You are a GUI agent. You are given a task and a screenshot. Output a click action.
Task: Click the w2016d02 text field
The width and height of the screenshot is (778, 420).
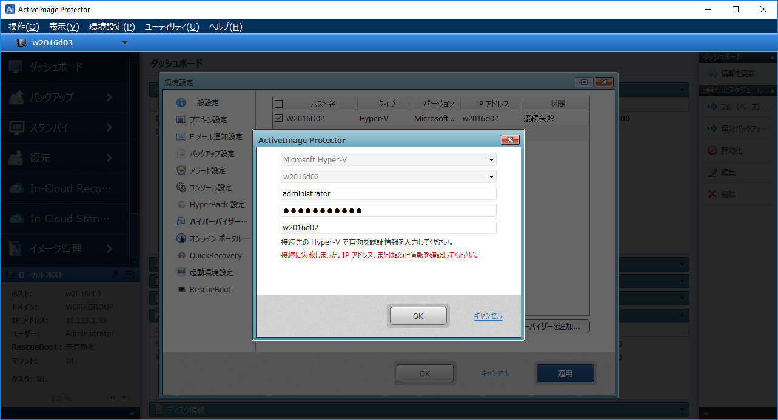pyautogui.click(x=389, y=228)
